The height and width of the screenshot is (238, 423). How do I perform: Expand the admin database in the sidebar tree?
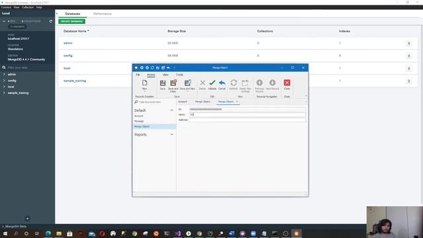4,74
